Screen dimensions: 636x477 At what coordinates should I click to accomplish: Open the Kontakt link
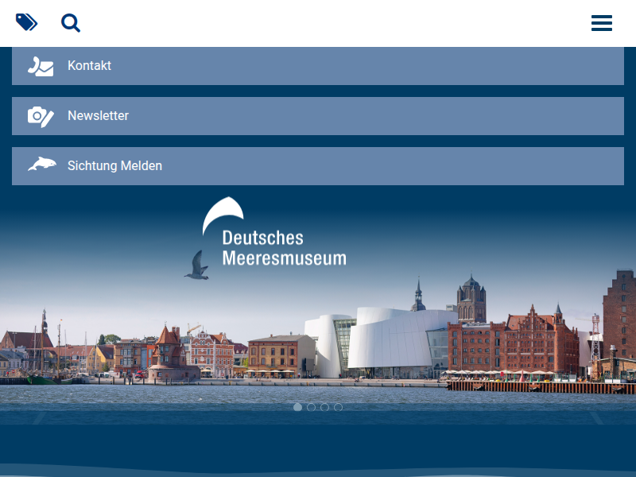[x=89, y=66]
